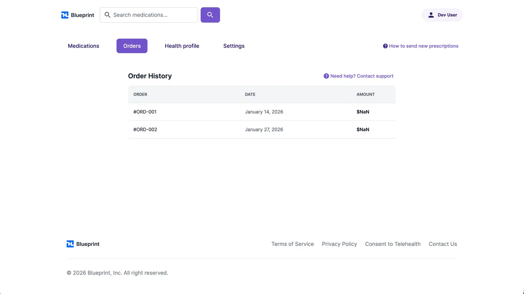Type in the Search medications field
This screenshot has width=524, height=294.
(154, 15)
